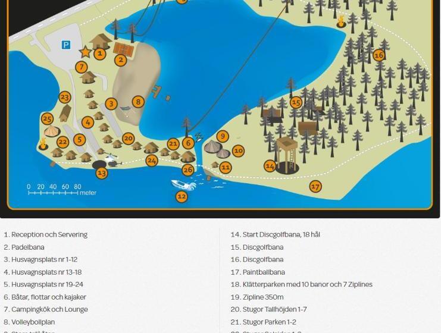Click the blue parking P icon
441x333 pixels.
tap(66, 45)
